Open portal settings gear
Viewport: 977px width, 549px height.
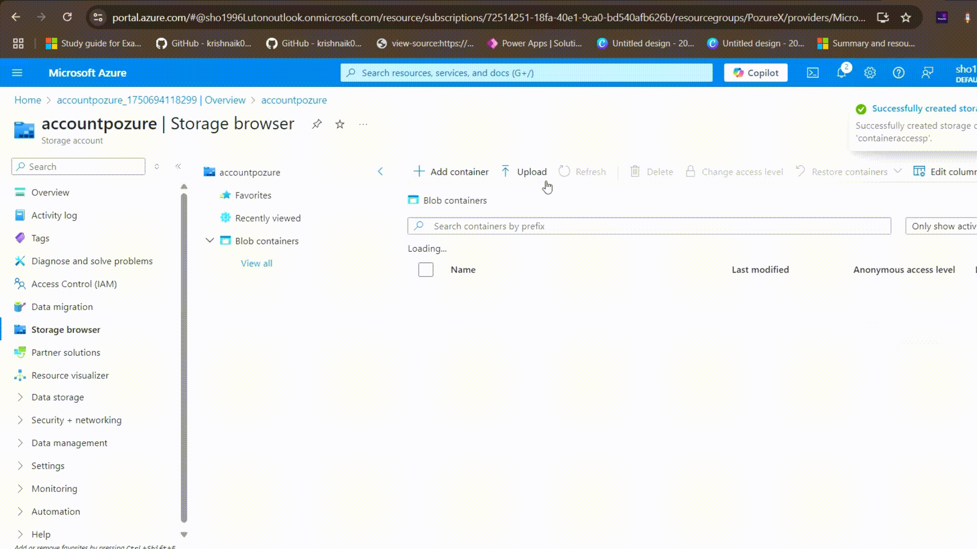870,73
